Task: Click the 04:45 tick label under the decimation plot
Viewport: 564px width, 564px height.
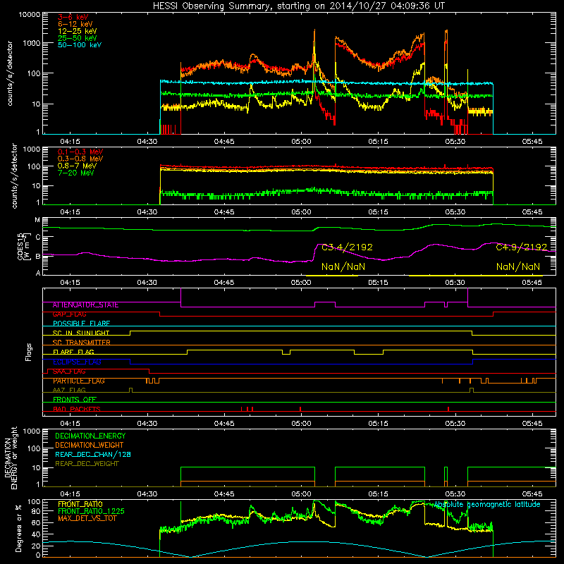Action: tap(224, 494)
